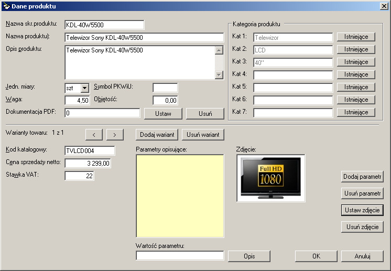
Task: Click inside the Opis produktu text area
Action: click(x=139, y=62)
